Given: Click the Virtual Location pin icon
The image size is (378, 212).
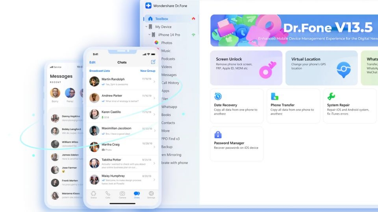Looking at the screenshot, I should (343, 70).
